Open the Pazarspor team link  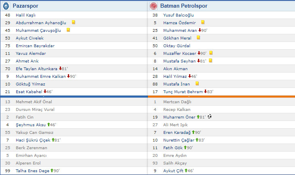click(25, 6)
